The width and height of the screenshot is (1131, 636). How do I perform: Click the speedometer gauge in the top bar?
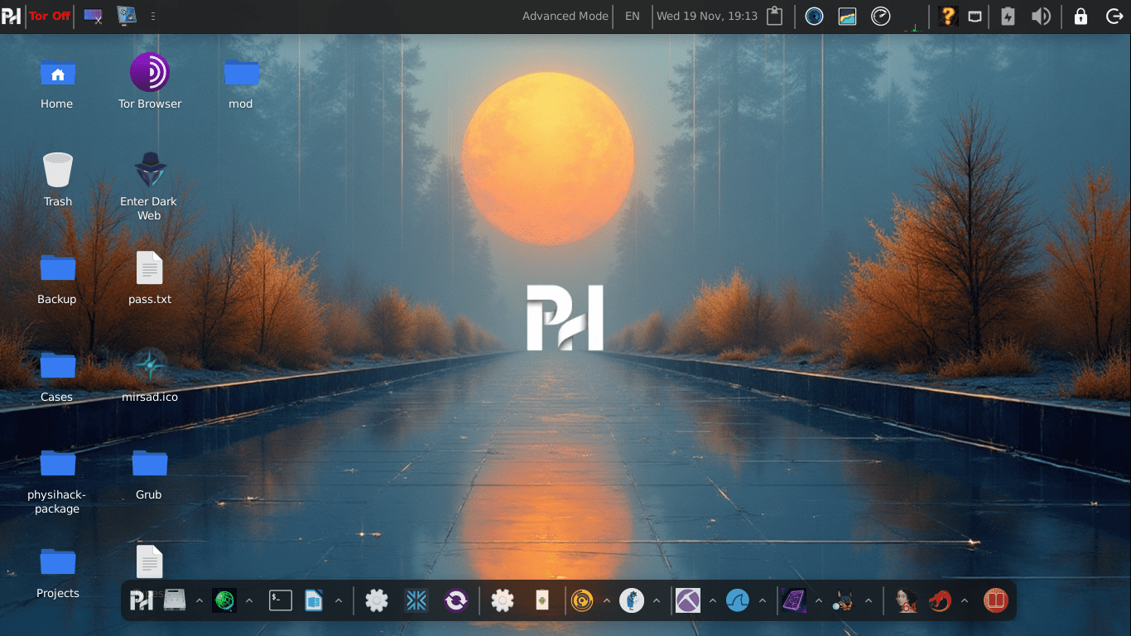[x=880, y=16]
